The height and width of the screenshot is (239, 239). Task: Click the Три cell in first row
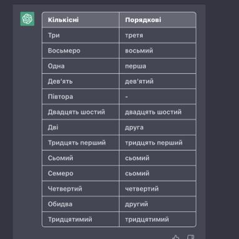point(80,36)
